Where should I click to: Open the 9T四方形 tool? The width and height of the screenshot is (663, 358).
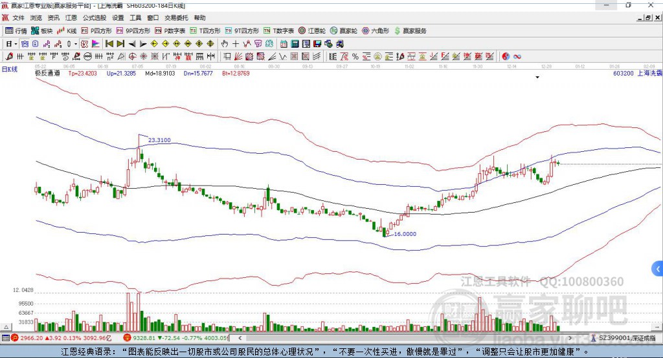click(x=242, y=31)
